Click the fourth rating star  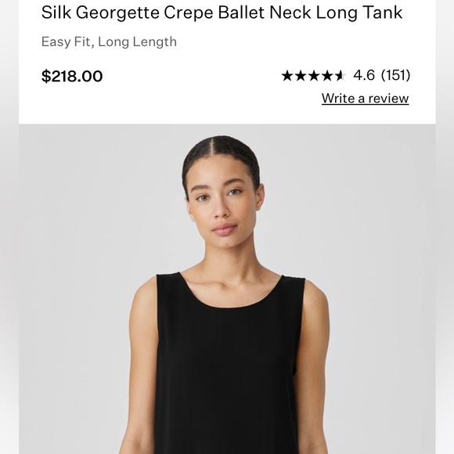pos(327,76)
